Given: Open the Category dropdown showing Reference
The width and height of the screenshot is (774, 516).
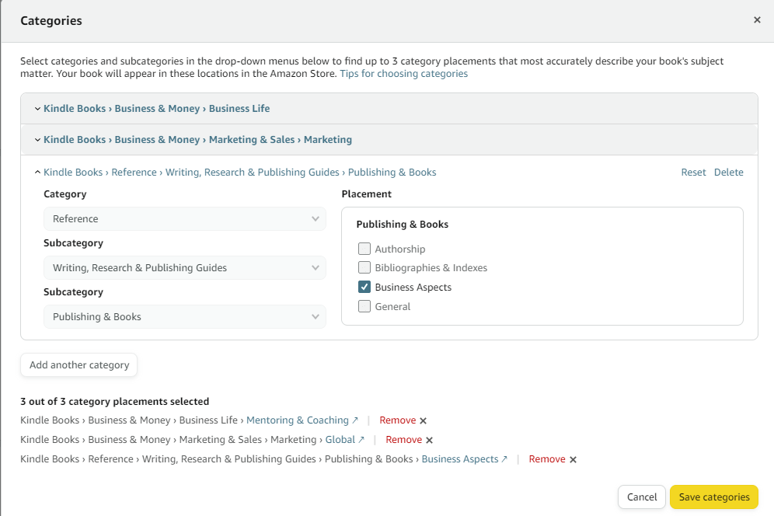Looking at the screenshot, I should pyautogui.click(x=185, y=218).
